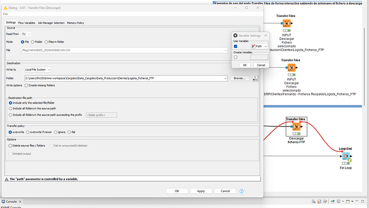369x208 pixels.
Task: Click Cancel in Variable Settings popup
Action: click(x=261, y=65)
